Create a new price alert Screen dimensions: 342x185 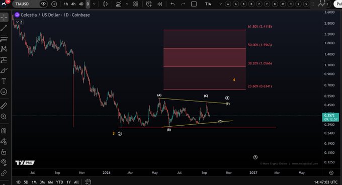[149, 4]
